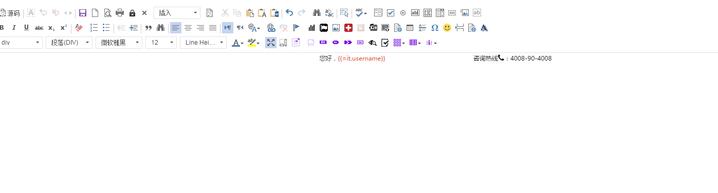
Task: Insert an anchor with the flag icon
Action: coord(296,28)
